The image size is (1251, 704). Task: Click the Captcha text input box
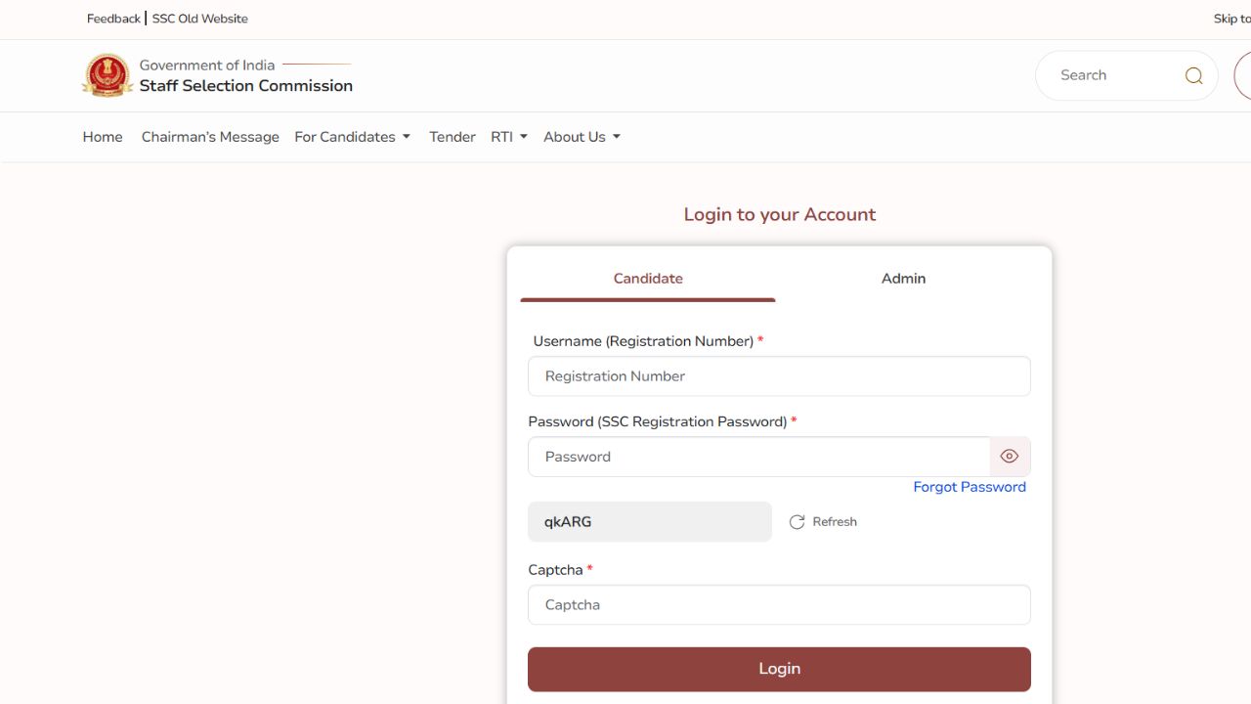point(779,605)
